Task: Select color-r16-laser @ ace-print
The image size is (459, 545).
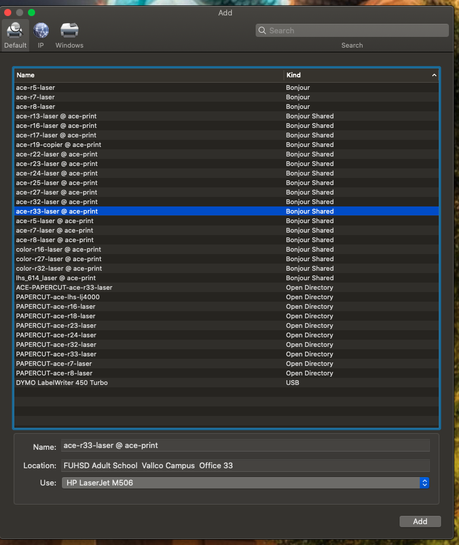Action: [58, 249]
